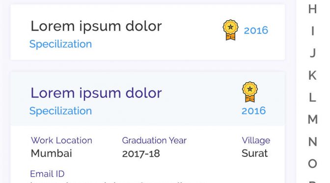Collapse the expanded Lorem ipsum dolor card
This screenshot has height=183, width=330.
(147, 99)
